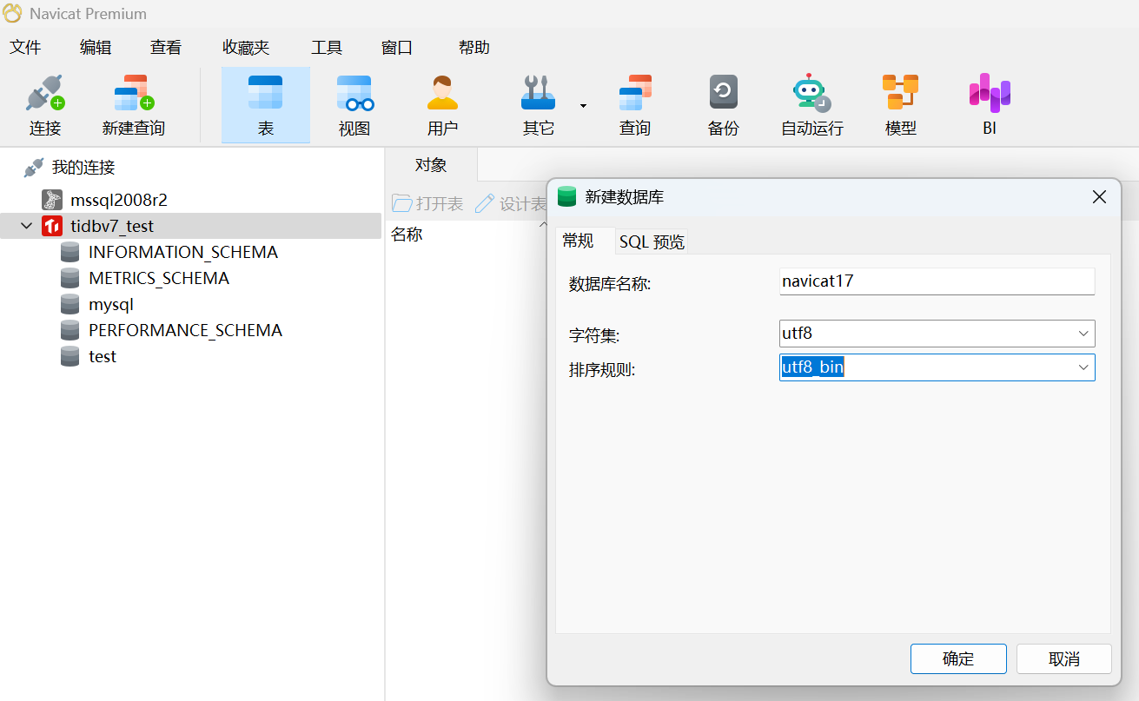Image resolution: width=1139 pixels, height=701 pixels.
Task: Select the Table (表) toolbar icon
Action: coord(266,93)
